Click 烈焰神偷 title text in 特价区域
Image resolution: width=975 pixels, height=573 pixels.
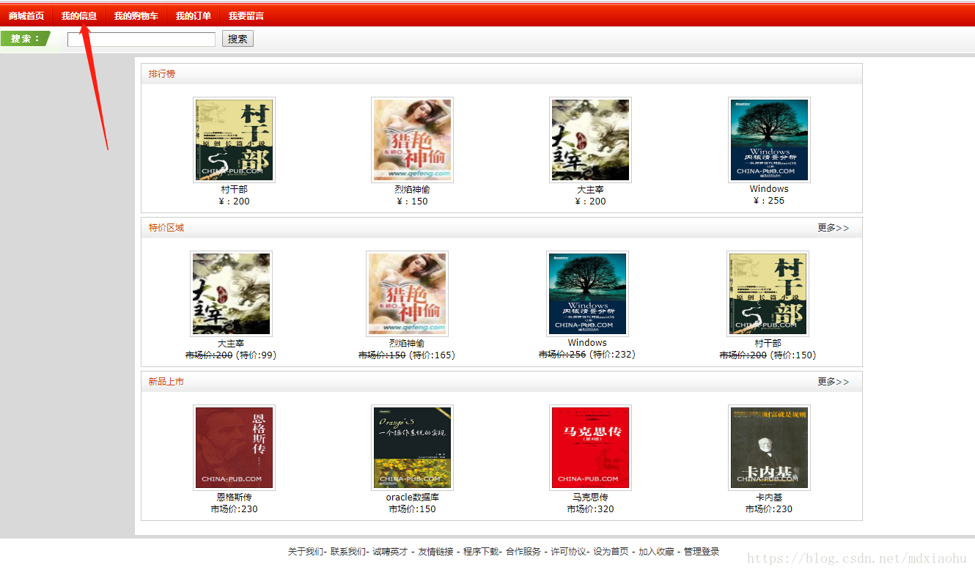407,344
